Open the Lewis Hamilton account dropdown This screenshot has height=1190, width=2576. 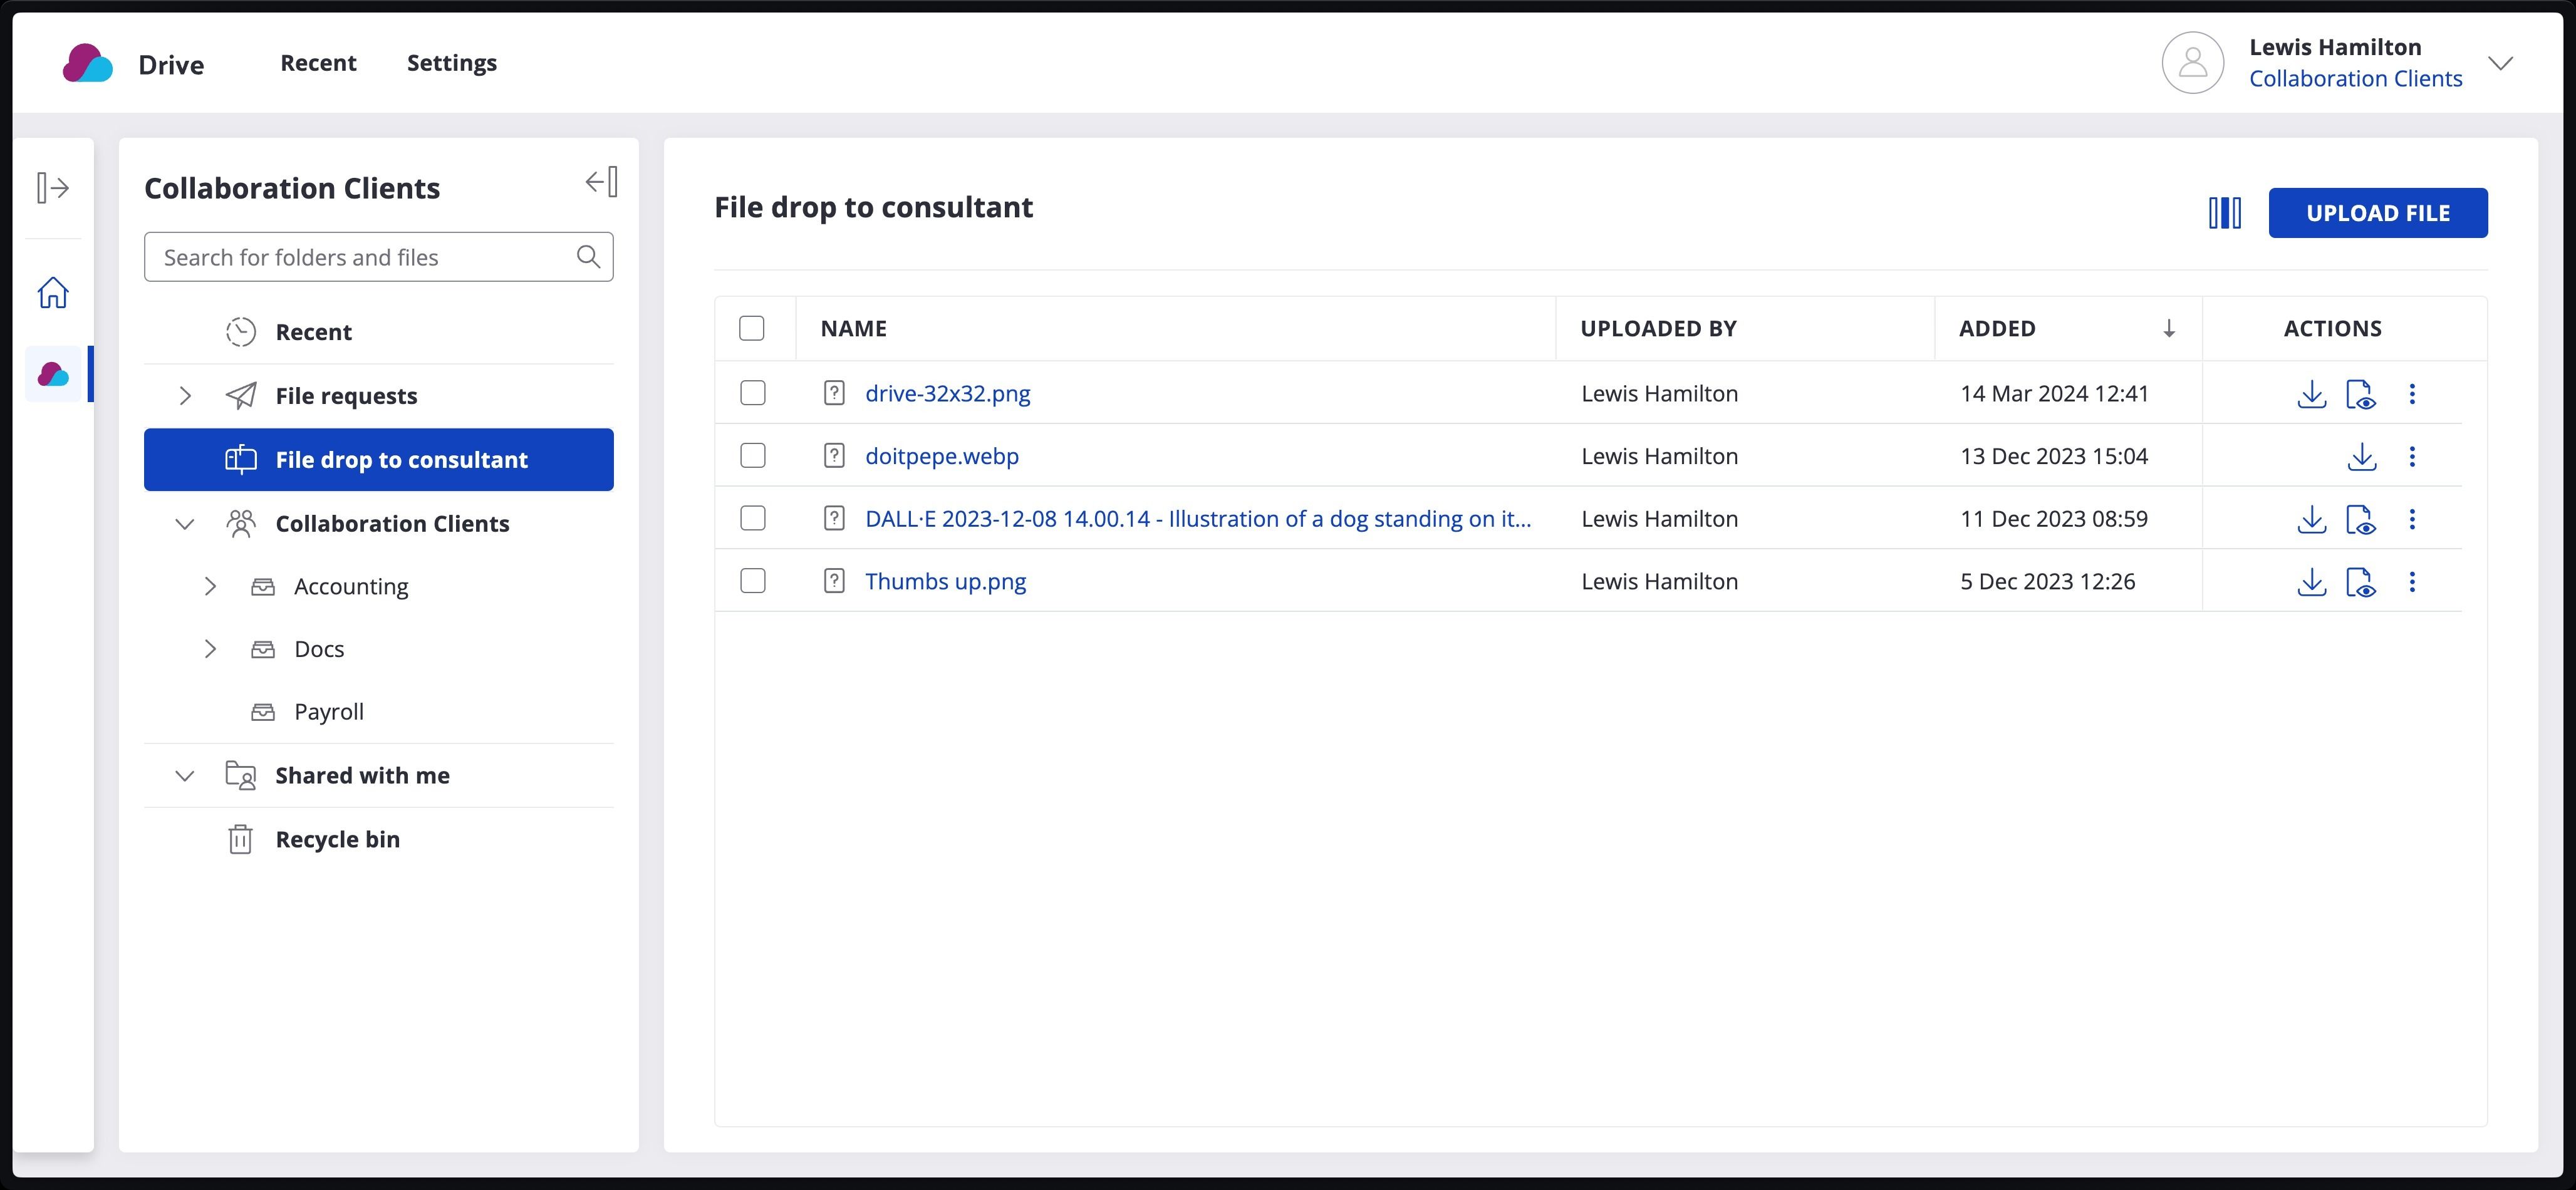(x=2500, y=63)
